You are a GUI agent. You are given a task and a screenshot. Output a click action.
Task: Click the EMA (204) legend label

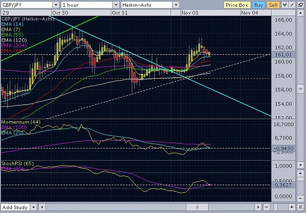(14, 45)
